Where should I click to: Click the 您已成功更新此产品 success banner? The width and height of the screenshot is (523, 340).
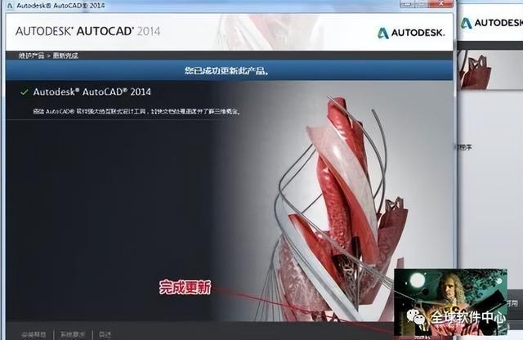click(x=227, y=71)
